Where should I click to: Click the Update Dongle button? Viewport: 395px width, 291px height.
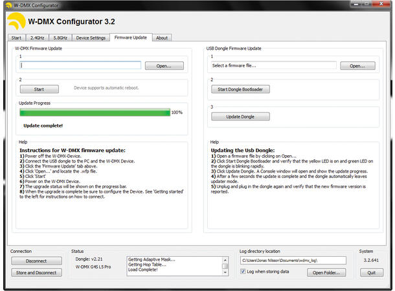[240, 116]
